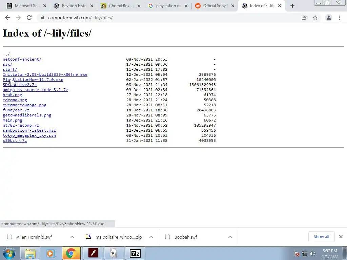Open the stuff/ folder
This screenshot has height=260, width=347.
10,69
